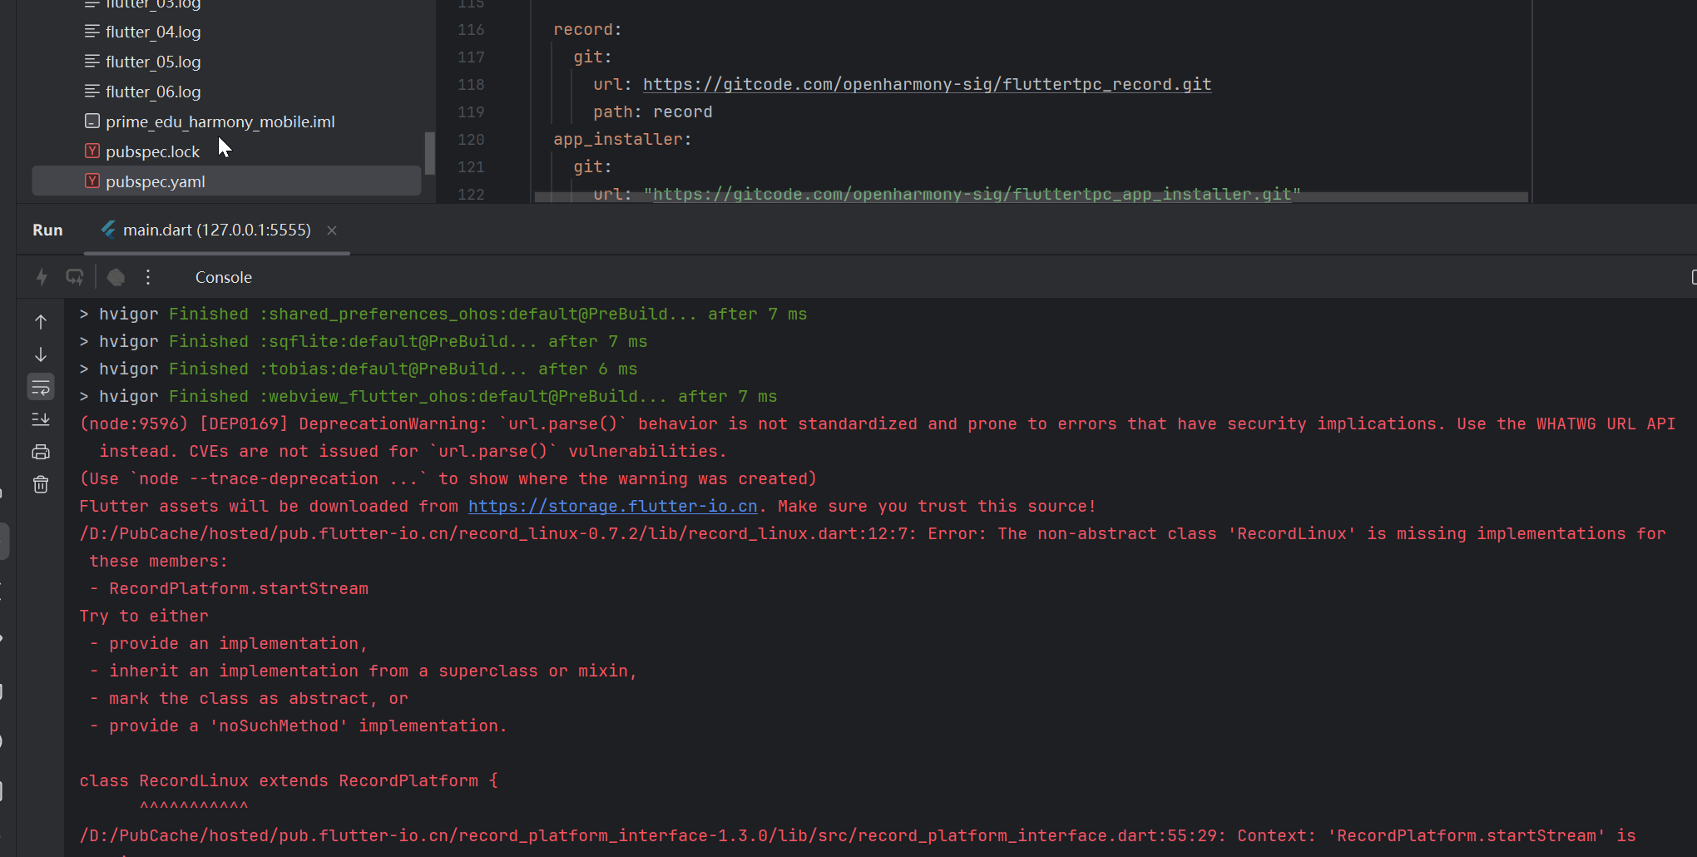Toggle soft-wrap in the console
1697x857 pixels.
pos(41,387)
